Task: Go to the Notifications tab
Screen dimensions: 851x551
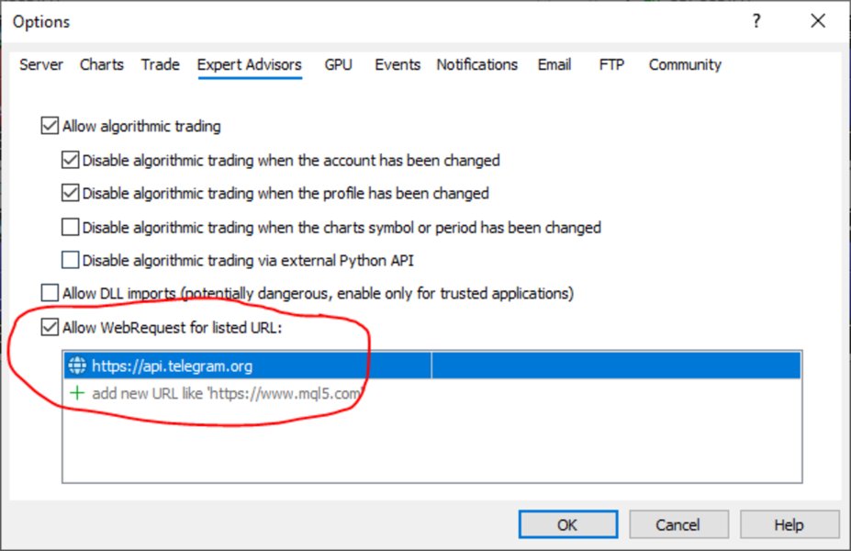Action: pos(477,64)
